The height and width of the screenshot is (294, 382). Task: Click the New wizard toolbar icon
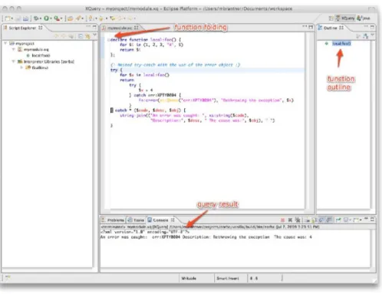(8, 18)
